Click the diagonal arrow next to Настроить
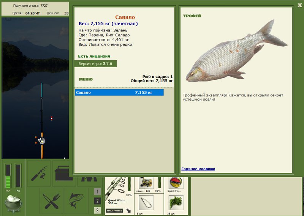The height and width of the screenshot is (216, 304). 128,211
